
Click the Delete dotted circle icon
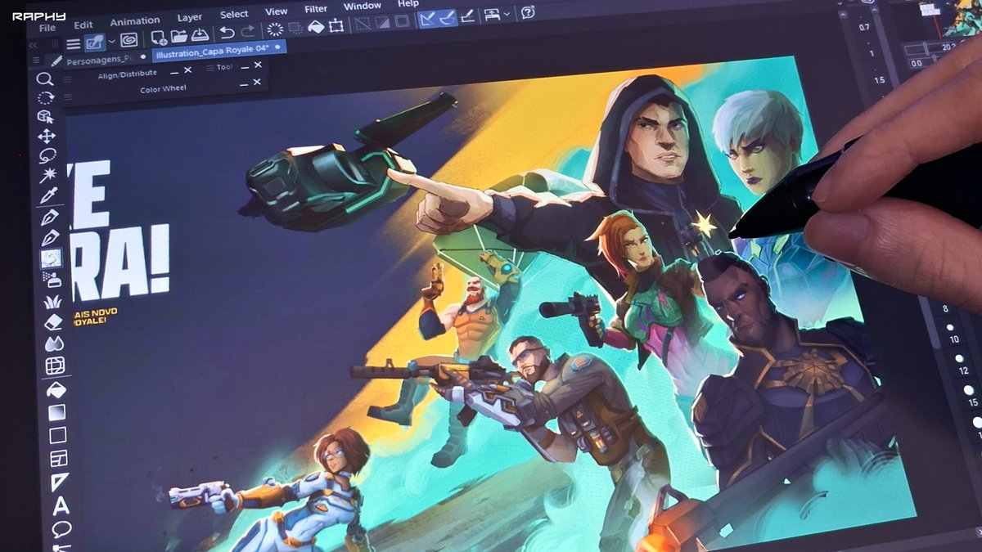tap(275, 30)
